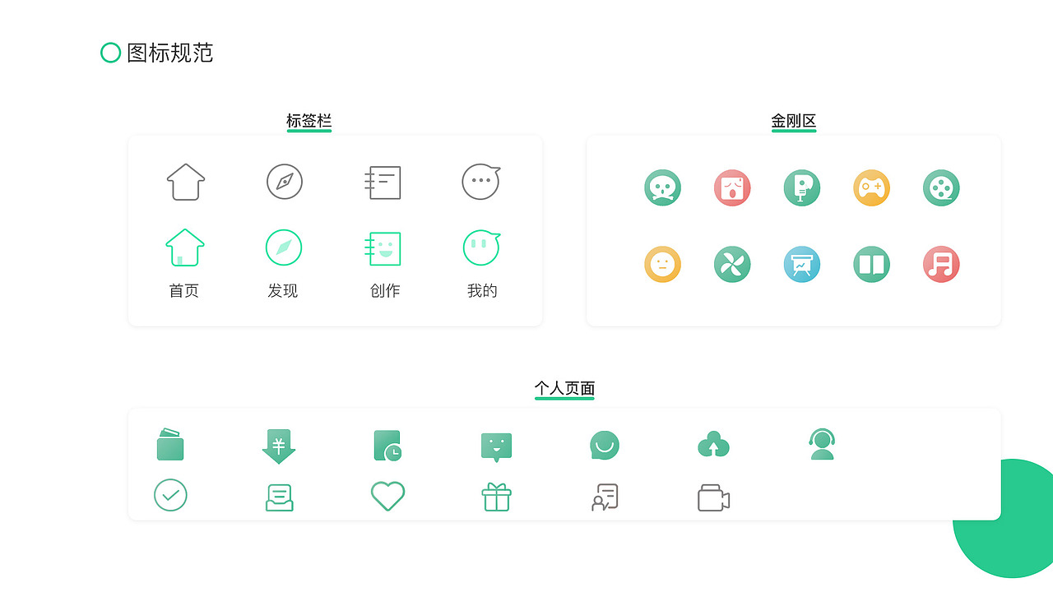The image size is (1053, 592).
Task: Switch to the 标签栏 section header
Action: (309, 120)
